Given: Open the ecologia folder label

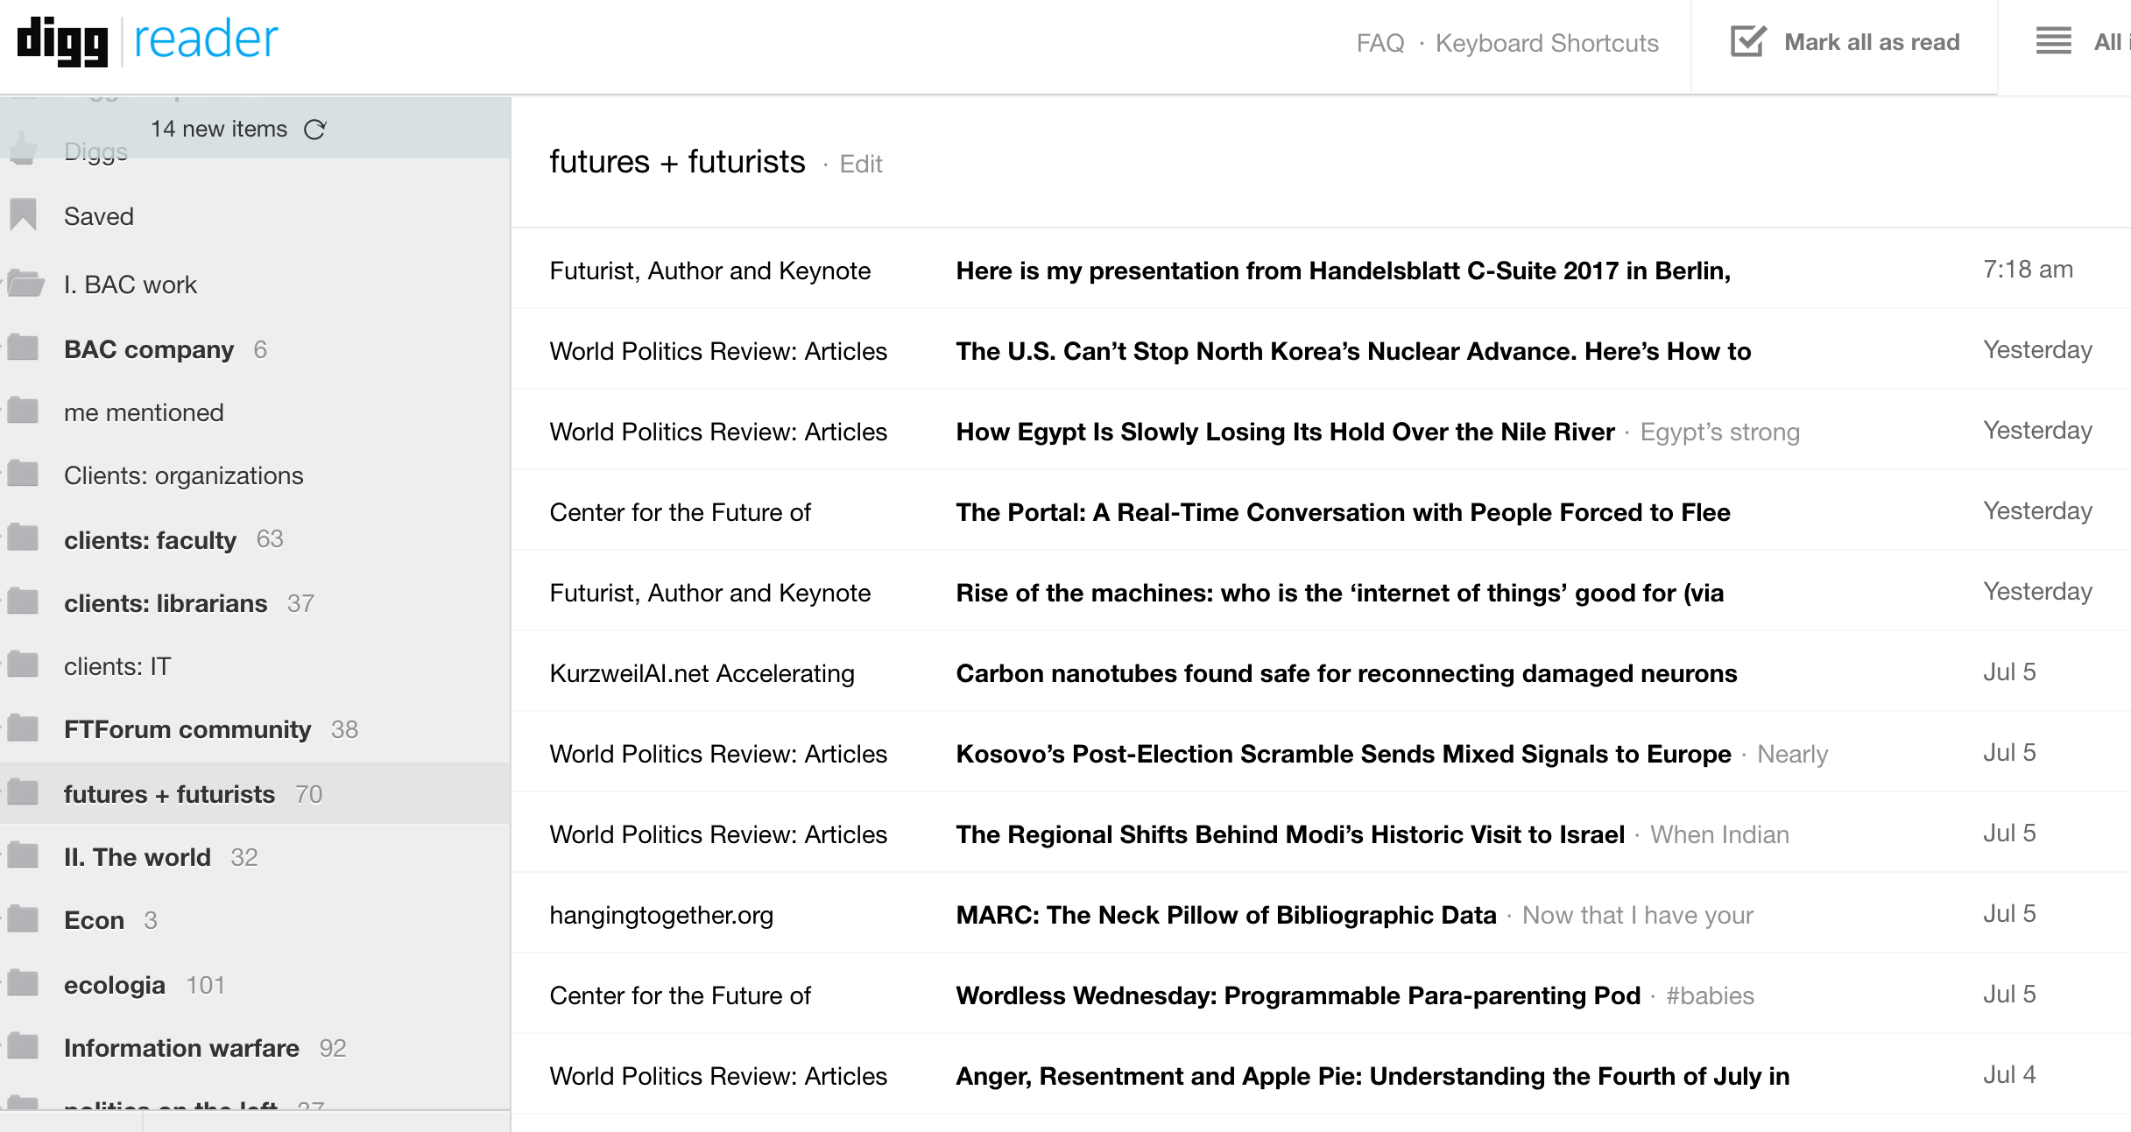Looking at the screenshot, I should point(115,985).
